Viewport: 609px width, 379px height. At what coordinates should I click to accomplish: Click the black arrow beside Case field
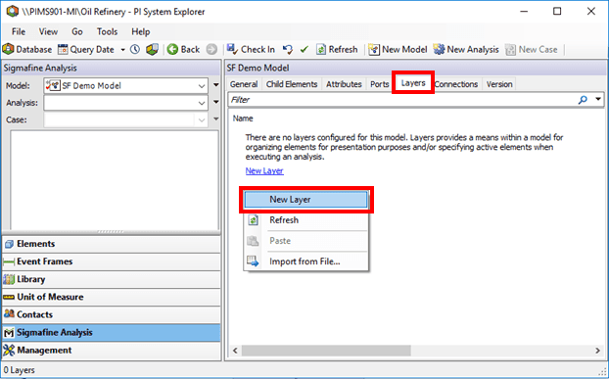tap(216, 119)
